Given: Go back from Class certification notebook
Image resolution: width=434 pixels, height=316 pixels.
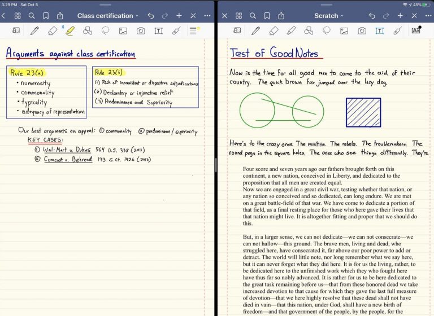Looking at the screenshot, I should pyautogui.click(x=3, y=16).
